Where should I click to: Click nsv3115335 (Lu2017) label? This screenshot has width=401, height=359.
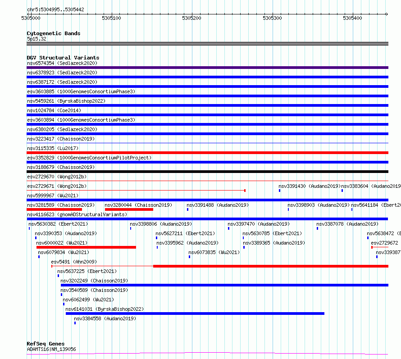53,148
